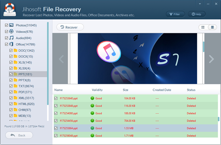Go Back to the previous screen

[x=19, y=135]
